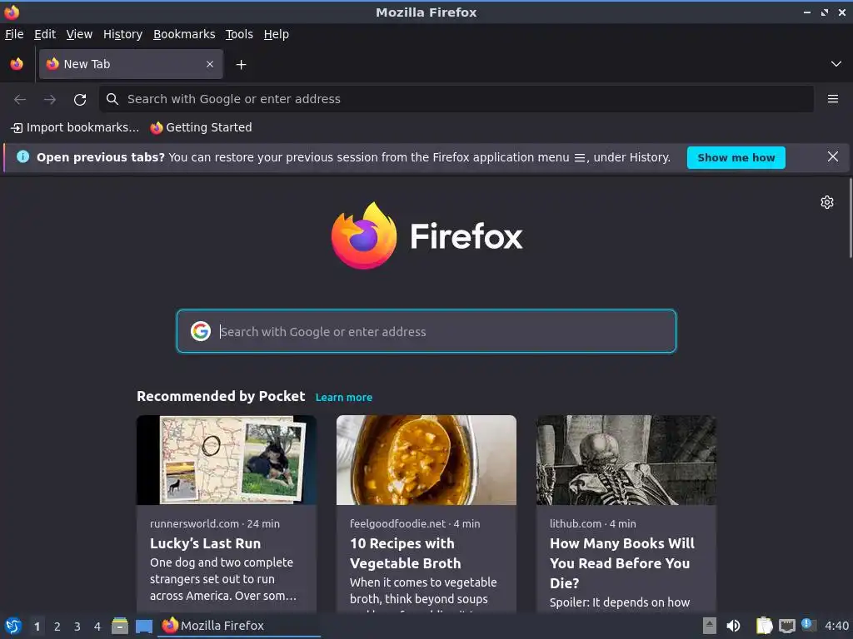Click feelgoodfoodie.net · 4 min source text

pyautogui.click(x=415, y=524)
